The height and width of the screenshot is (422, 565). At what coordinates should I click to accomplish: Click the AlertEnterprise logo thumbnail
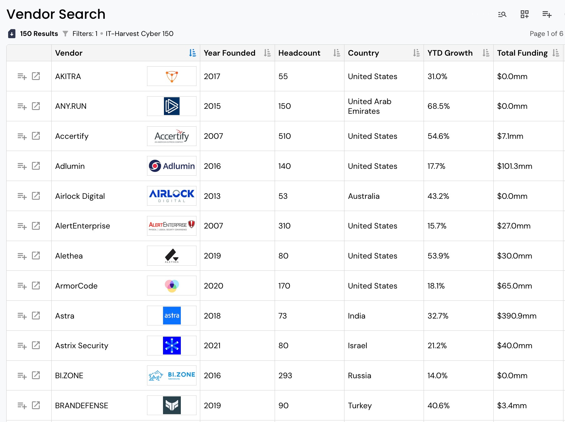[172, 226]
